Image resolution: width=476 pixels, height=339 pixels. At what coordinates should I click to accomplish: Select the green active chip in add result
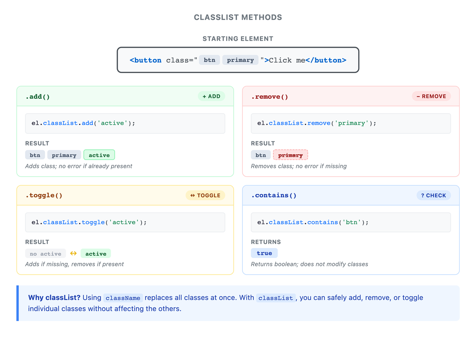click(99, 155)
